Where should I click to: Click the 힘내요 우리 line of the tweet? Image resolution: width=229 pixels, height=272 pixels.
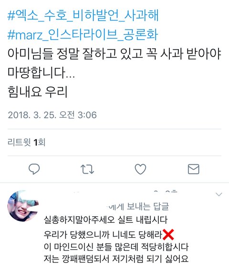pos(37,92)
